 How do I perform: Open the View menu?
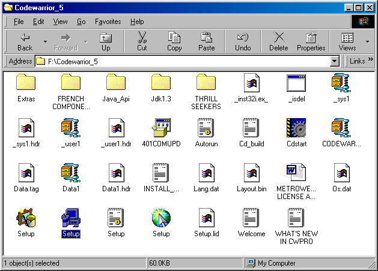(x=60, y=22)
